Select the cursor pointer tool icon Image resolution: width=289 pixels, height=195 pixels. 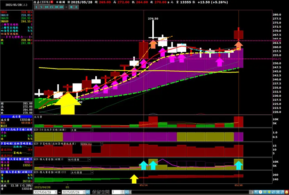(x=256, y=192)
